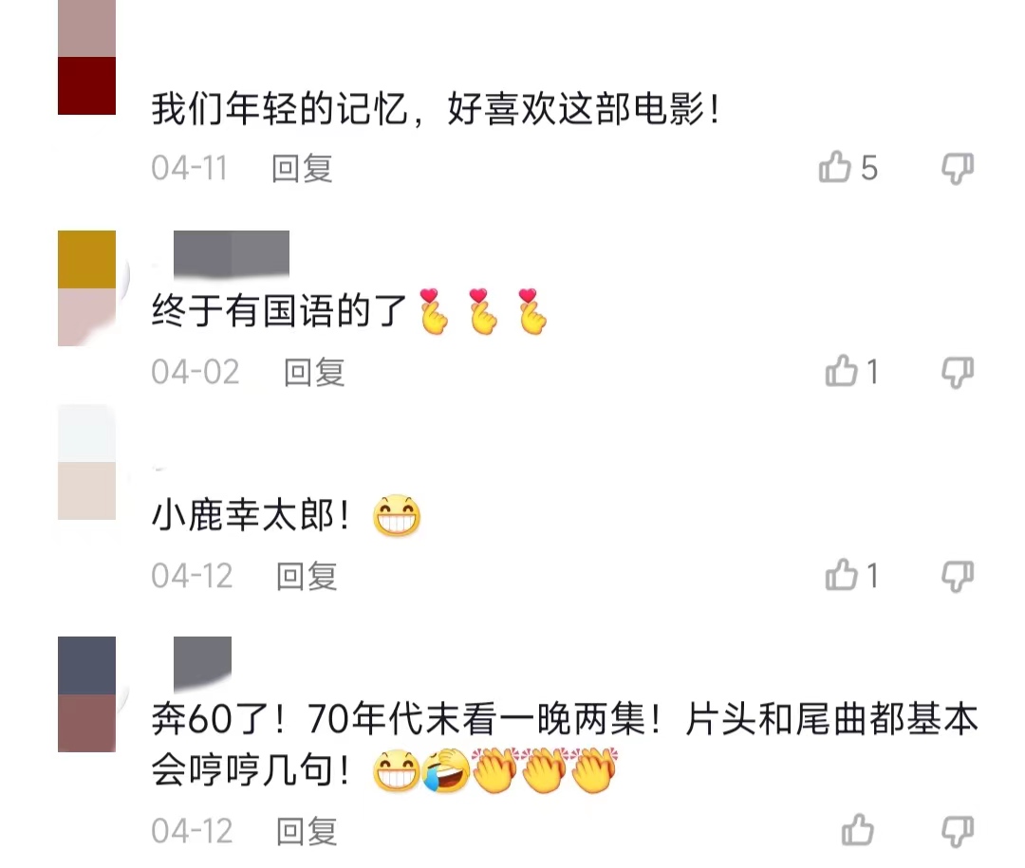Open the first commenter's avatar
This screenshot has width=1025, height=868.
coord(87,58)
